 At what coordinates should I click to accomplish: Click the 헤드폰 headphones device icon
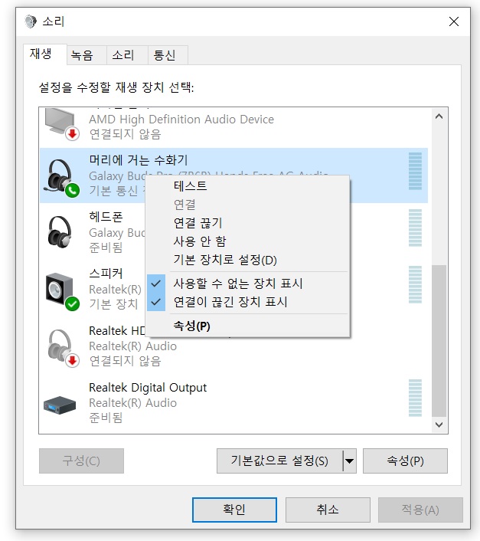[x=60, y=232]
